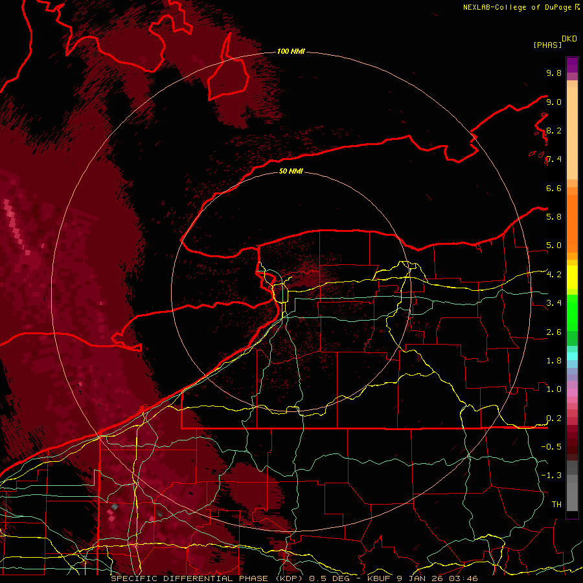
Task: Click the 1.0 value on the scale
Action: (x=554, y=389)
